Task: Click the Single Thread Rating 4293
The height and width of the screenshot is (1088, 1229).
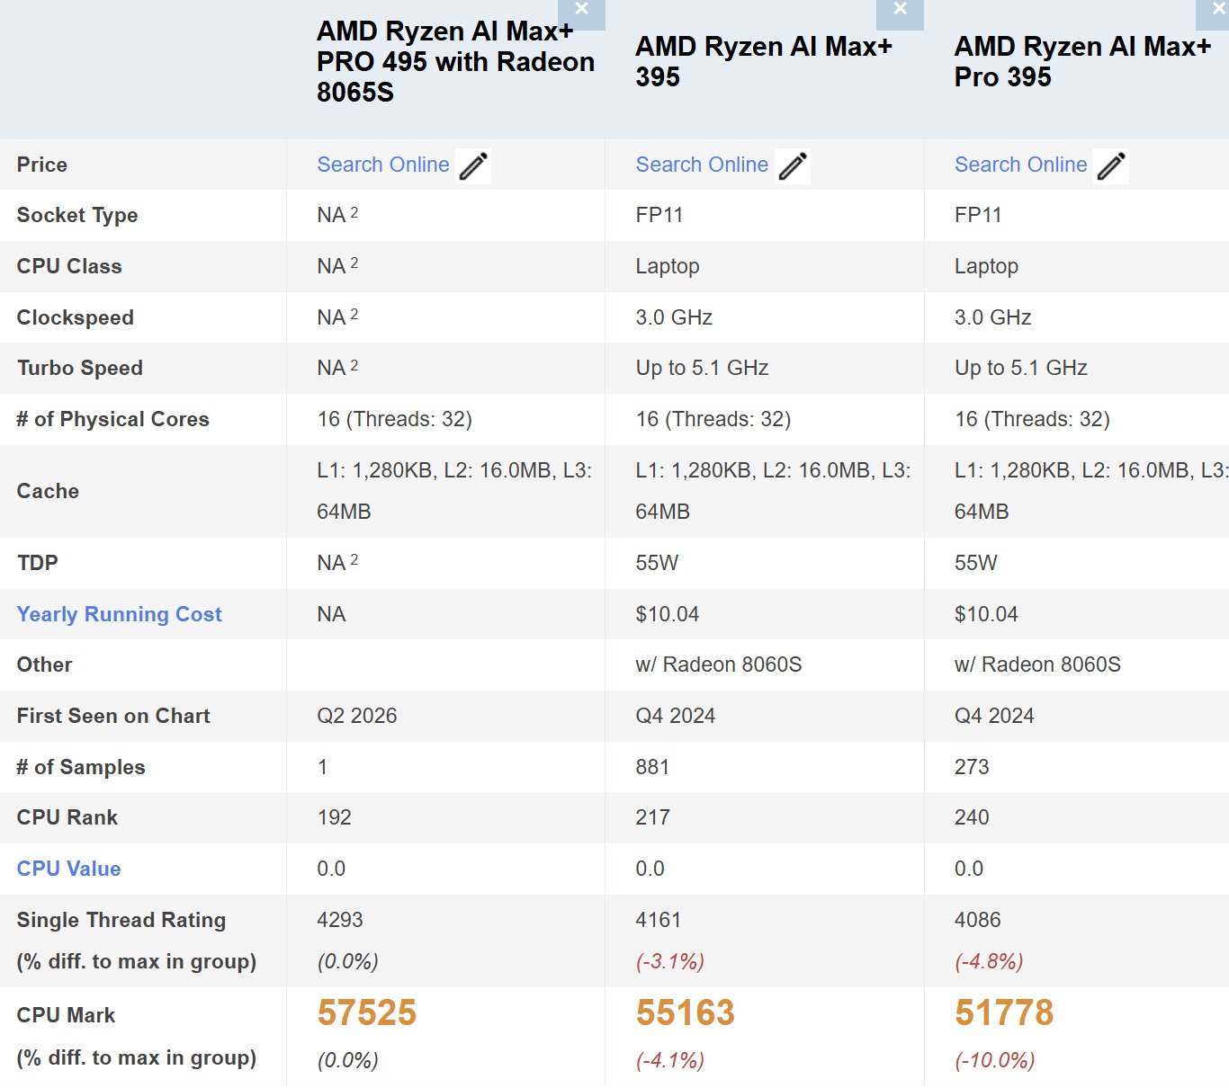Action: 340,920
